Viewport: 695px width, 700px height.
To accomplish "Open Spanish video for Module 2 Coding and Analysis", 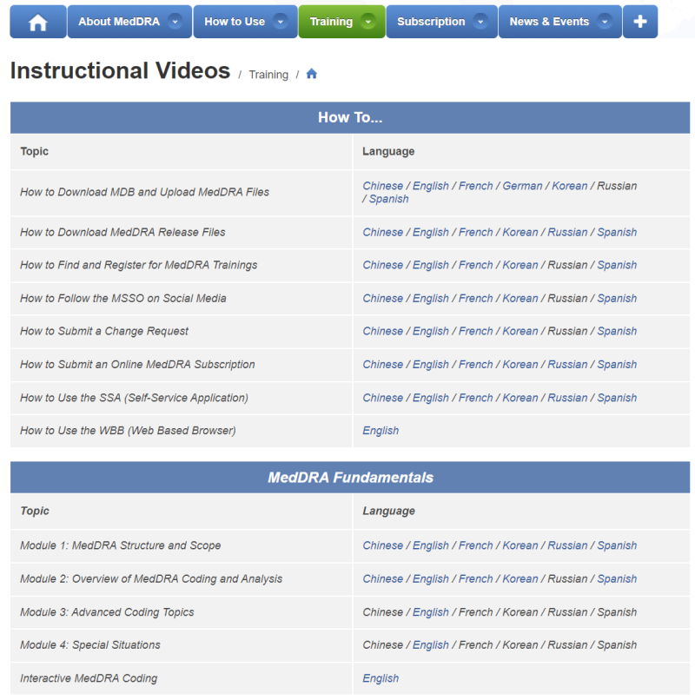I will tap(617, 579).
